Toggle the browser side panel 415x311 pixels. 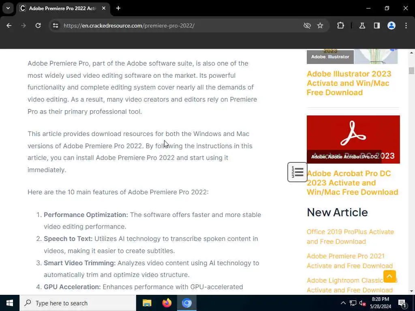click(x=377, y=26)
